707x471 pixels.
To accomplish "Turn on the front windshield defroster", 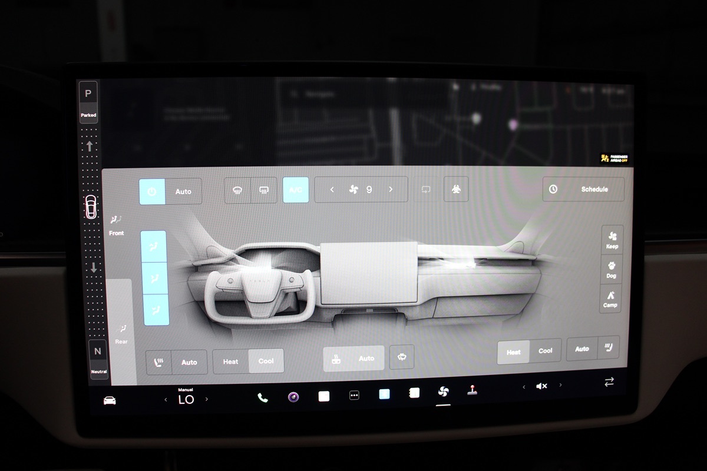I will coord(238,190).
